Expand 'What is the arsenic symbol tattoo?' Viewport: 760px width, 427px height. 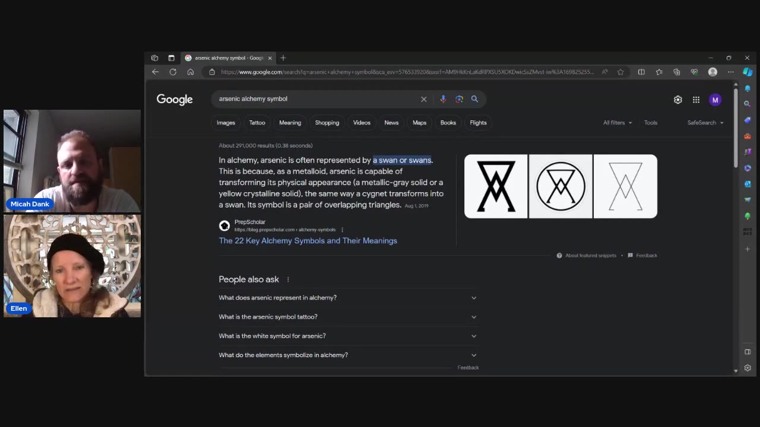[347, 317]
